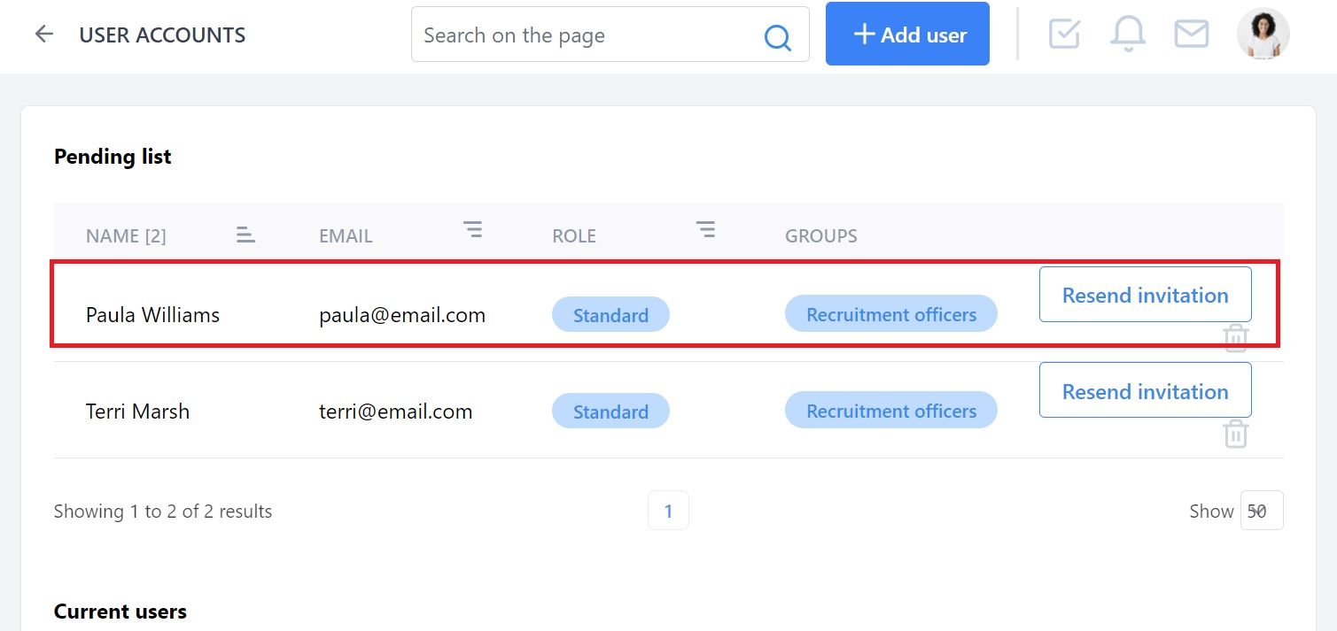
Task: Delete Paula Williams pending invitation
Action: pyautogui.click(x=1235, y=338)
